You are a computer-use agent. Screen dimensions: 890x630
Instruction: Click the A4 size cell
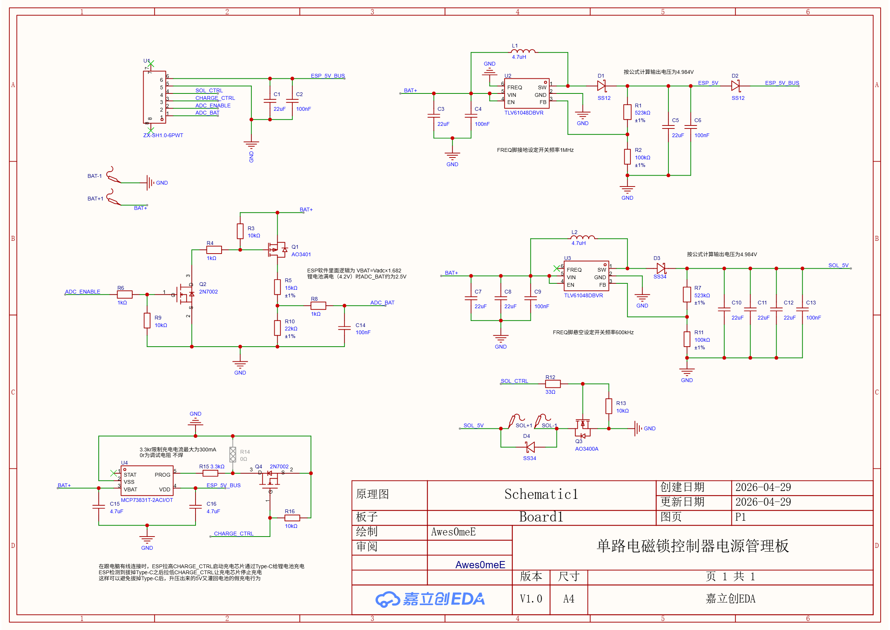pos(569,599)
